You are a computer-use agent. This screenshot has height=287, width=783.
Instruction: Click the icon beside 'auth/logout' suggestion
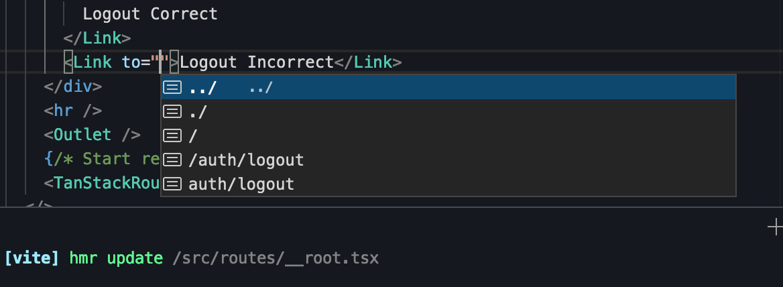(x=172, y=184)
